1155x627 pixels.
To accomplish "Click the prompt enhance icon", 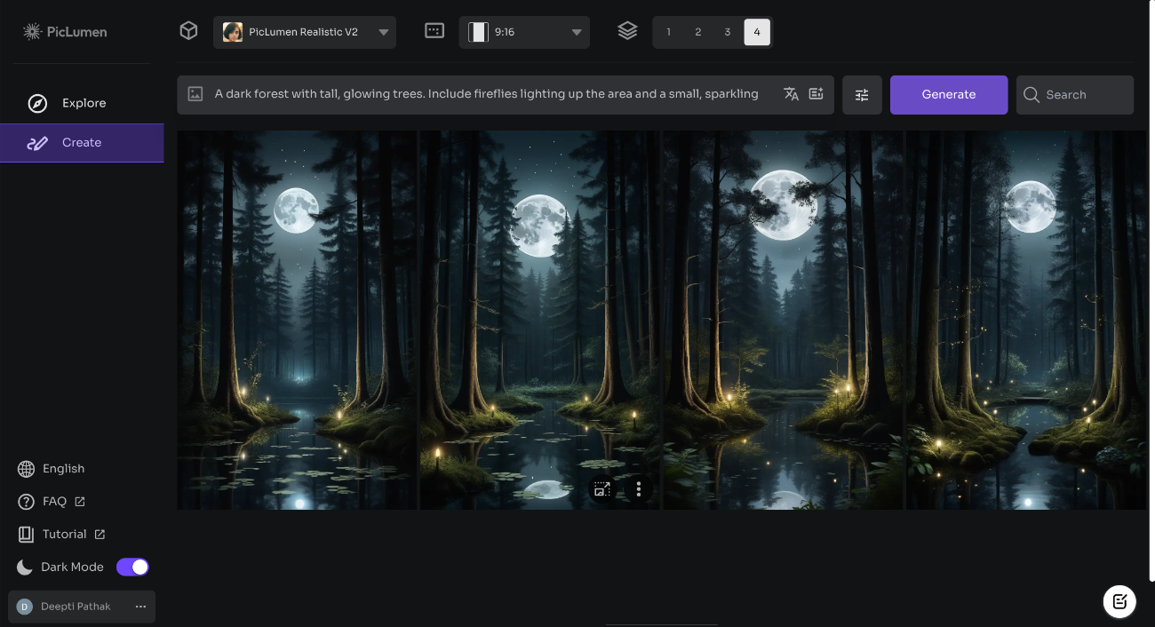I will click(816, 93).
